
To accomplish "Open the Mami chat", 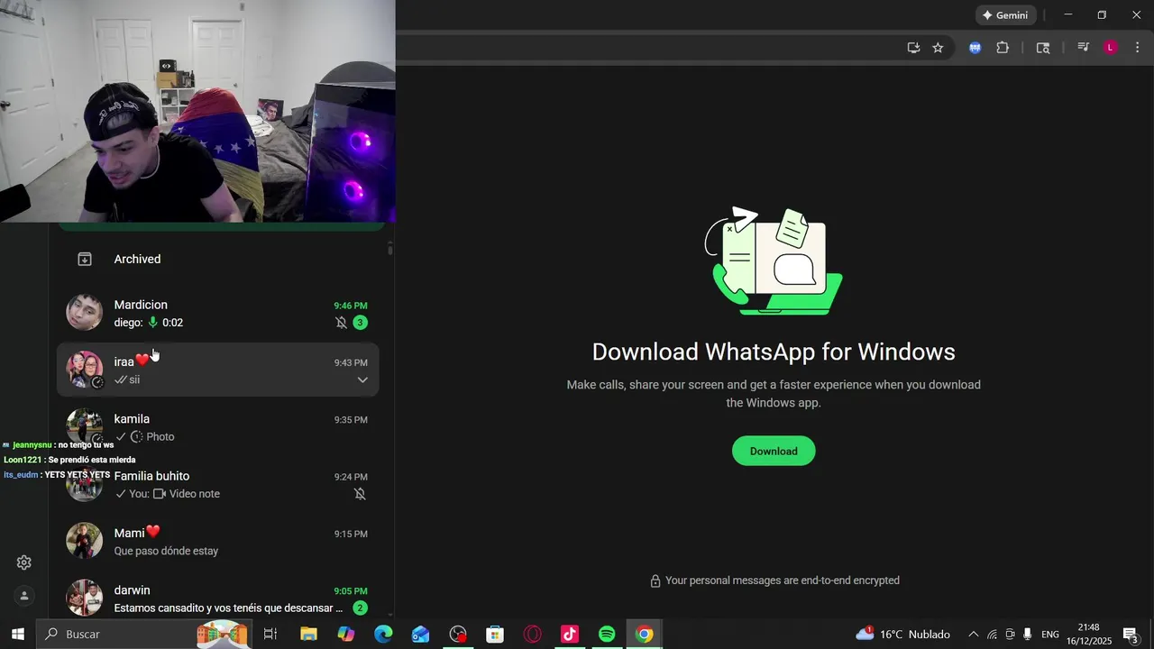I will pyautogui.click(x=217, y=541).
